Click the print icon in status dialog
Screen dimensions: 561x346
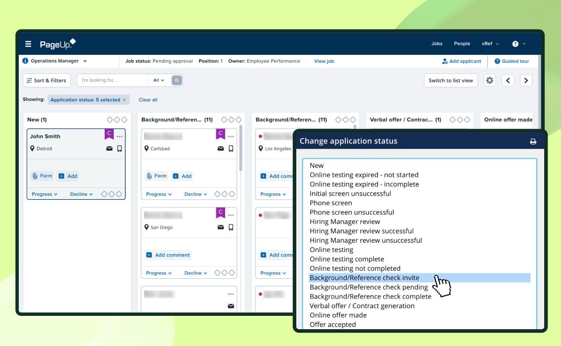[533, 141]
